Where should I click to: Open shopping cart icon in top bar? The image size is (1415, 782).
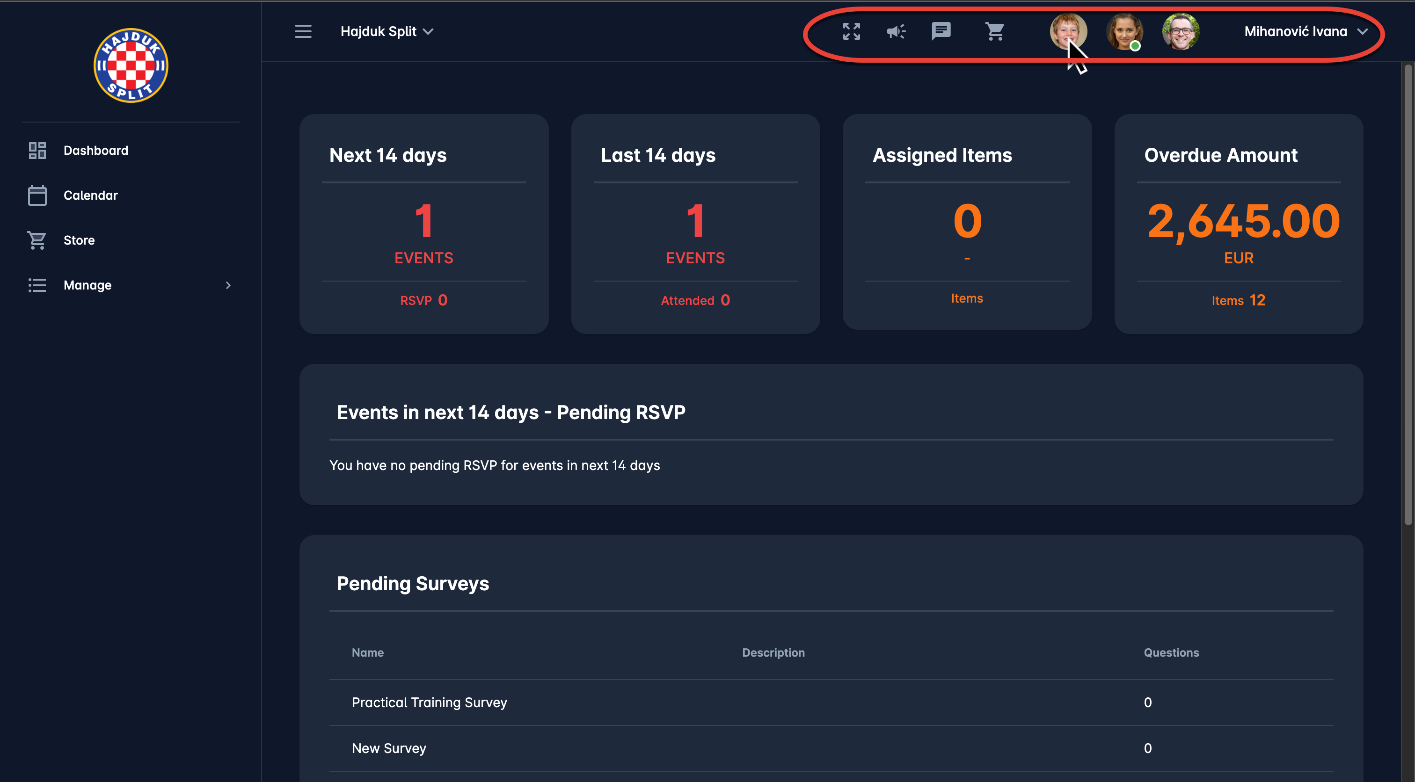(994, 31)
